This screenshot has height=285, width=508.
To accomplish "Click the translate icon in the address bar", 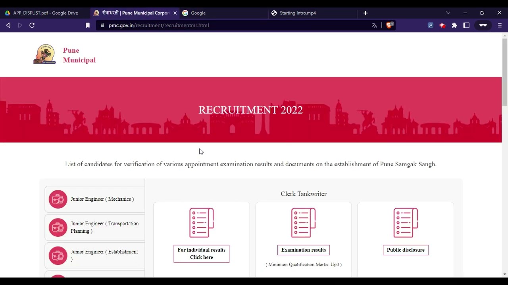I will point(374,25).
